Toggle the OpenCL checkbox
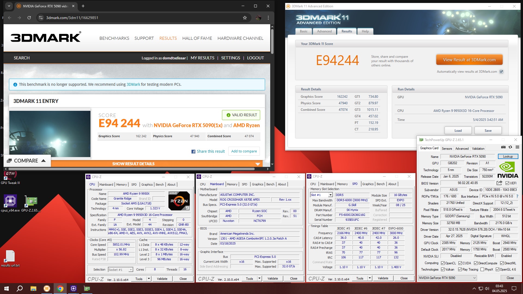Screen dimensions: 523x294 (443, 263)
